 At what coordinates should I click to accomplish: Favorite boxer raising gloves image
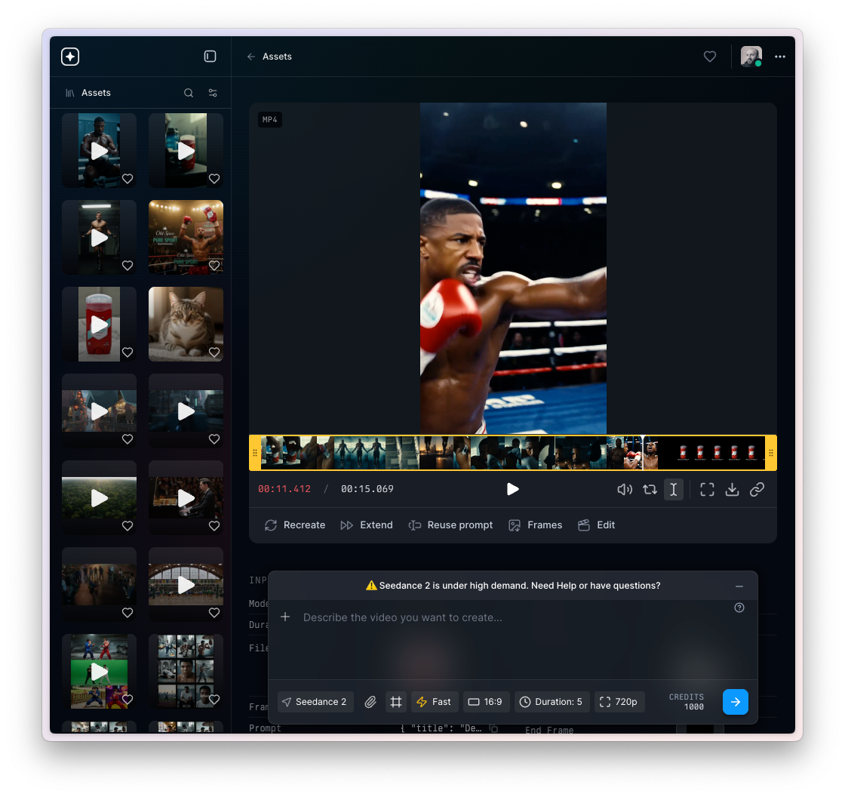[x=214, y=266]
